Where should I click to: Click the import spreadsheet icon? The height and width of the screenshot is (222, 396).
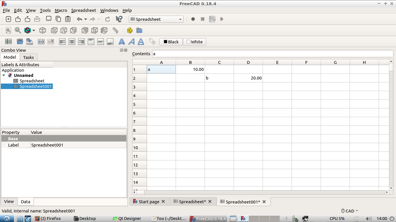tap(20, 42)
